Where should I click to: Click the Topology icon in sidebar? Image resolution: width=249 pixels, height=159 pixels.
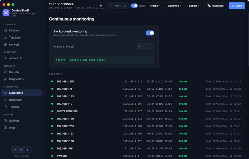(5, 37)
